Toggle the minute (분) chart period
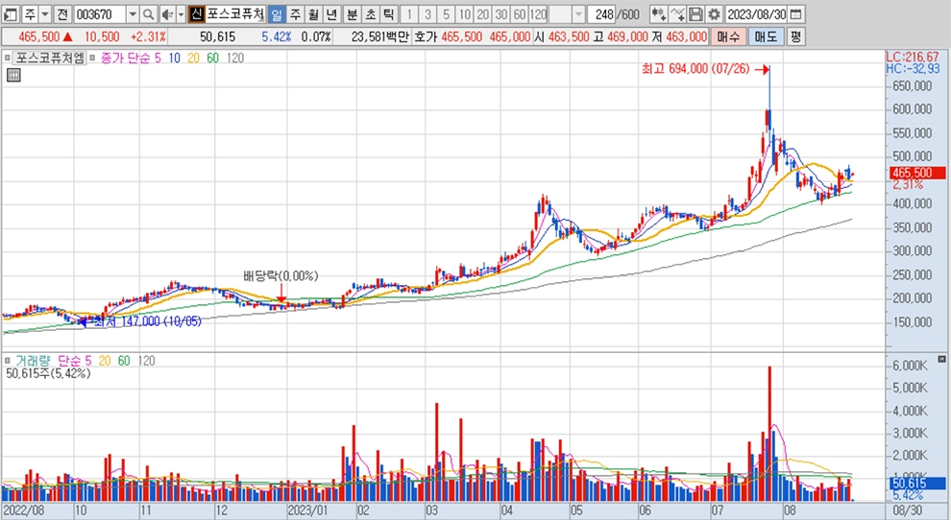Viewport: 951px width, 520px height. pos(351,14)
